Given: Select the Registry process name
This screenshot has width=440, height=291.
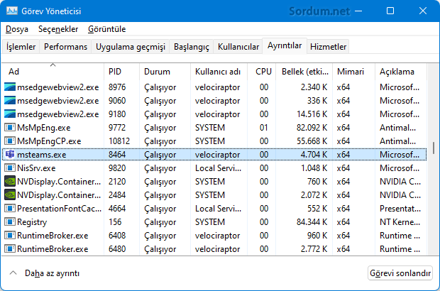Looking at the screenshot, I should coord(32,222).
